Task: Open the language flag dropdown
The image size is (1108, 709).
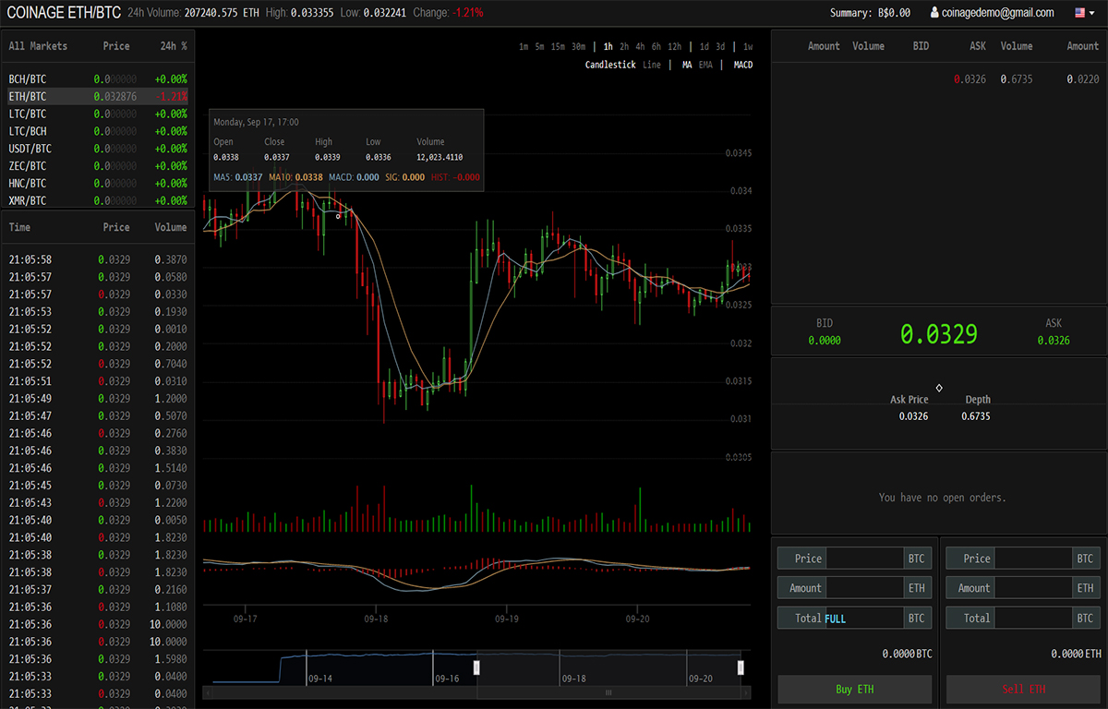Action: coord(1084,13)
